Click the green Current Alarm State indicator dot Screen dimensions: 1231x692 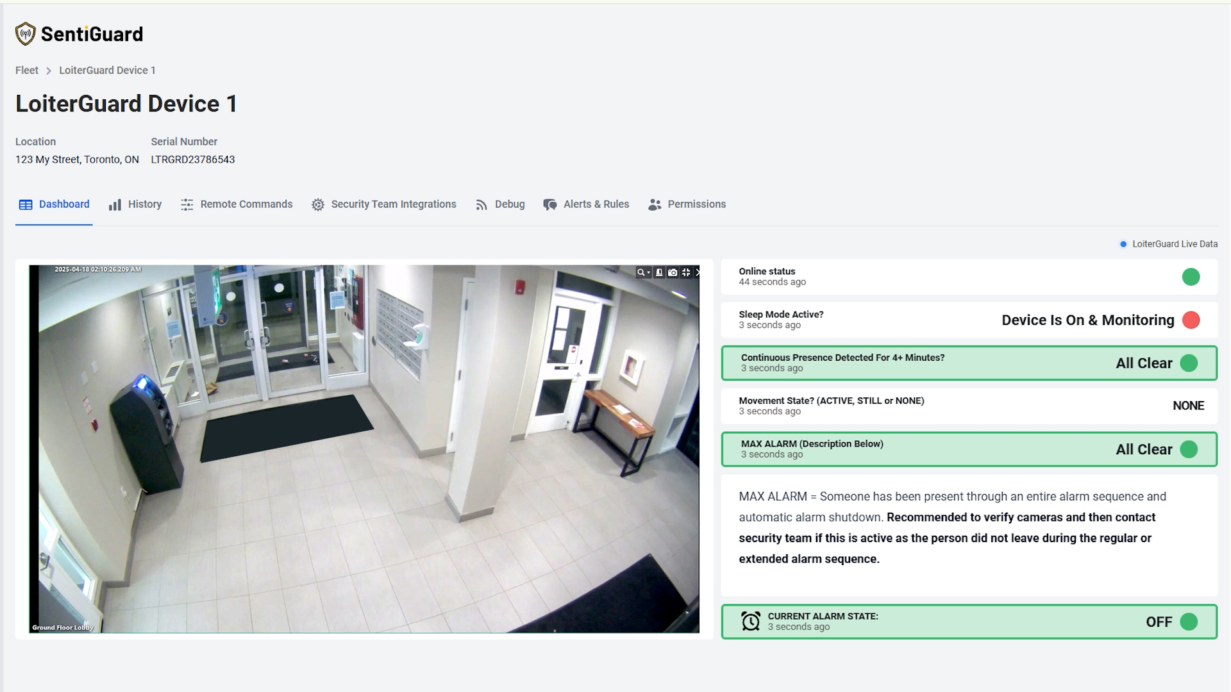click(1189, 622)
